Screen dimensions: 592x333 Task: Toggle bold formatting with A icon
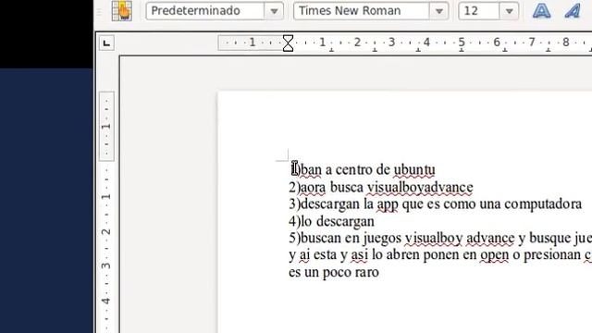(541, 10)
